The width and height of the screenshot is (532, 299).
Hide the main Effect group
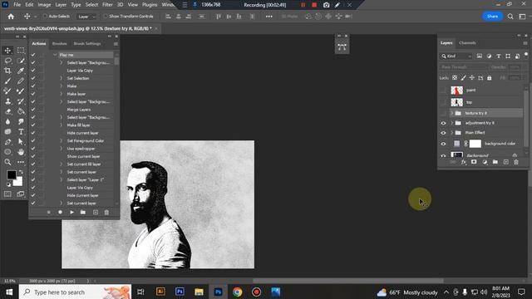click(x=443, y=133)
